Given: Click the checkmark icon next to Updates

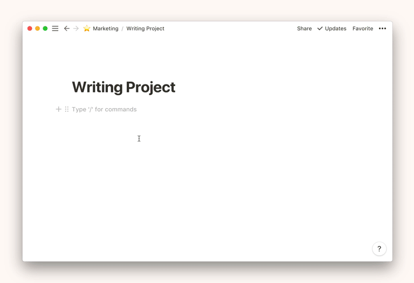Looking at the screenshot, I should tap(320, 29).
